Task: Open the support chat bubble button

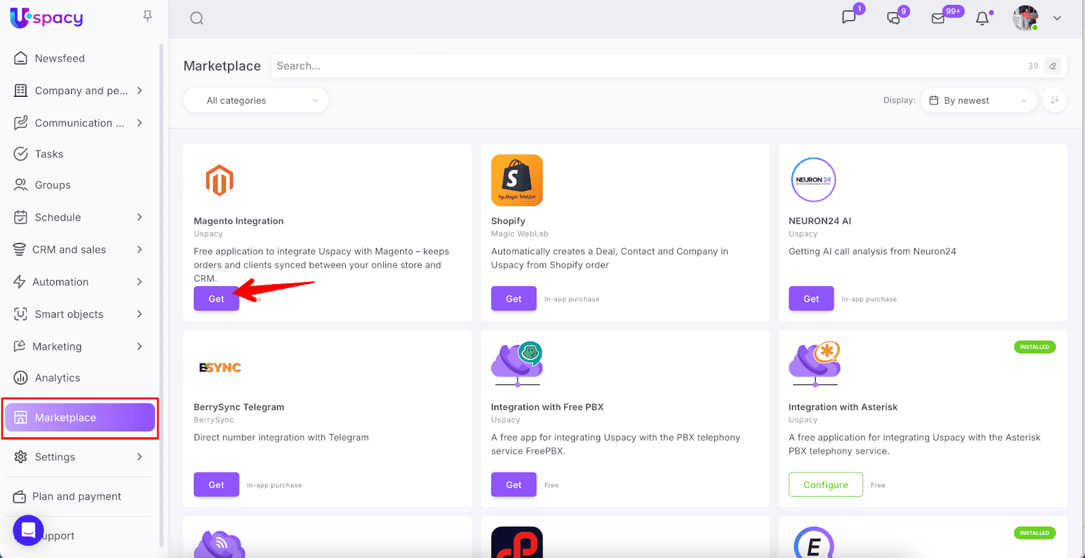Action: point(28,531)
